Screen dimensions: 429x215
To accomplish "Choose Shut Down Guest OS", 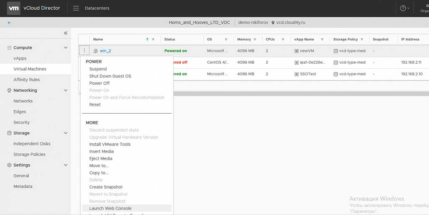I will (x=110, y=76).
